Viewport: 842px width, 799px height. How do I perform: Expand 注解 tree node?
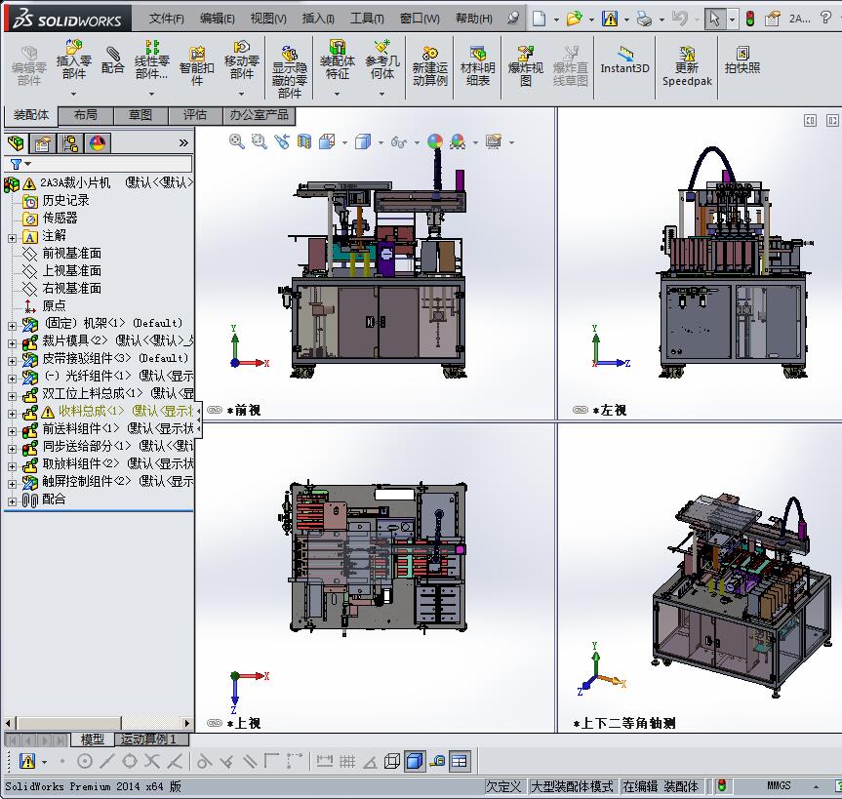coord(12,238)
